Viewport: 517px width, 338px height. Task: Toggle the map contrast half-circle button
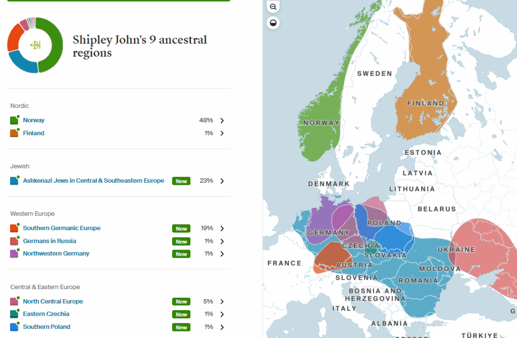(273, 23)
